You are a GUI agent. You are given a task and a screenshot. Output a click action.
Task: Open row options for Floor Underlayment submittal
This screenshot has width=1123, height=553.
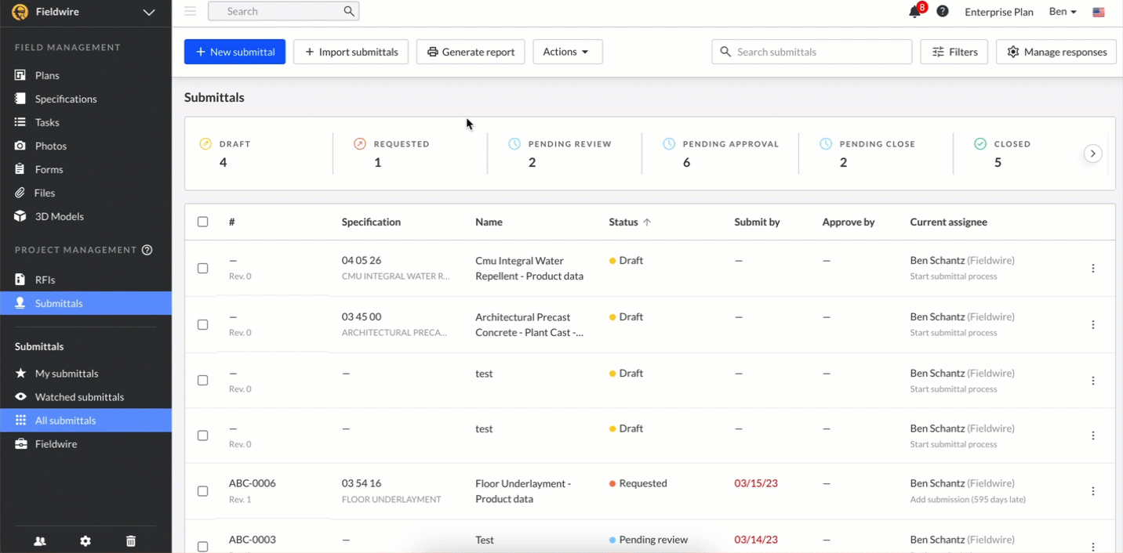point(1093,491)
